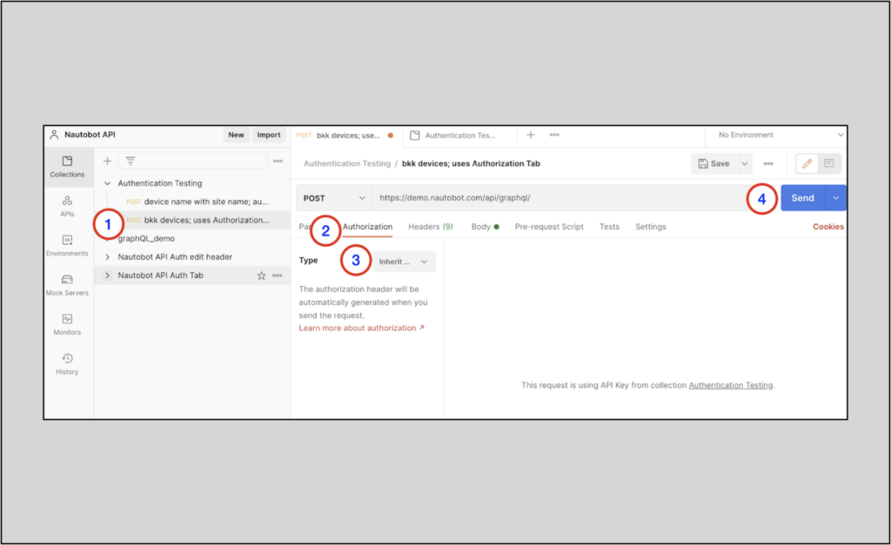Open the APIs sidebar section
Image resolution: width=891 pixels, height=545 pixels.
click(67, 207)
